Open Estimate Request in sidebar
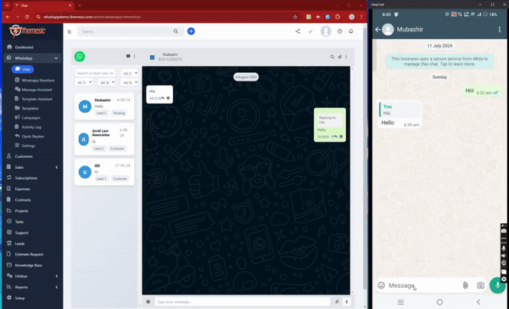The height and width of the screenshot is (309, 509). point(29,255)
